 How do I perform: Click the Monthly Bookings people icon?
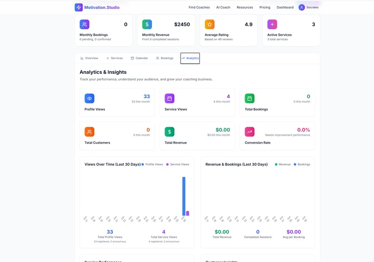coord(84,24)
